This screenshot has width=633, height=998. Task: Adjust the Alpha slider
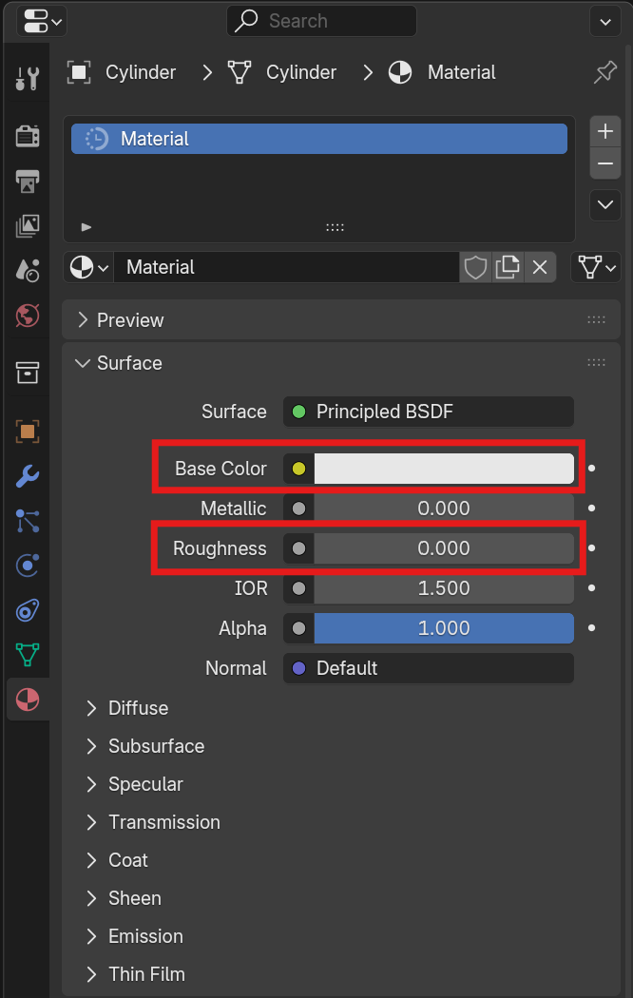[x=444, y=628]
